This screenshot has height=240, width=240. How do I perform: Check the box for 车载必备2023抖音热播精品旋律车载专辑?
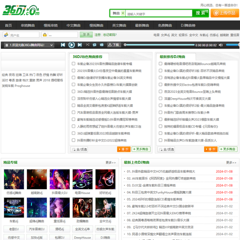73,64
